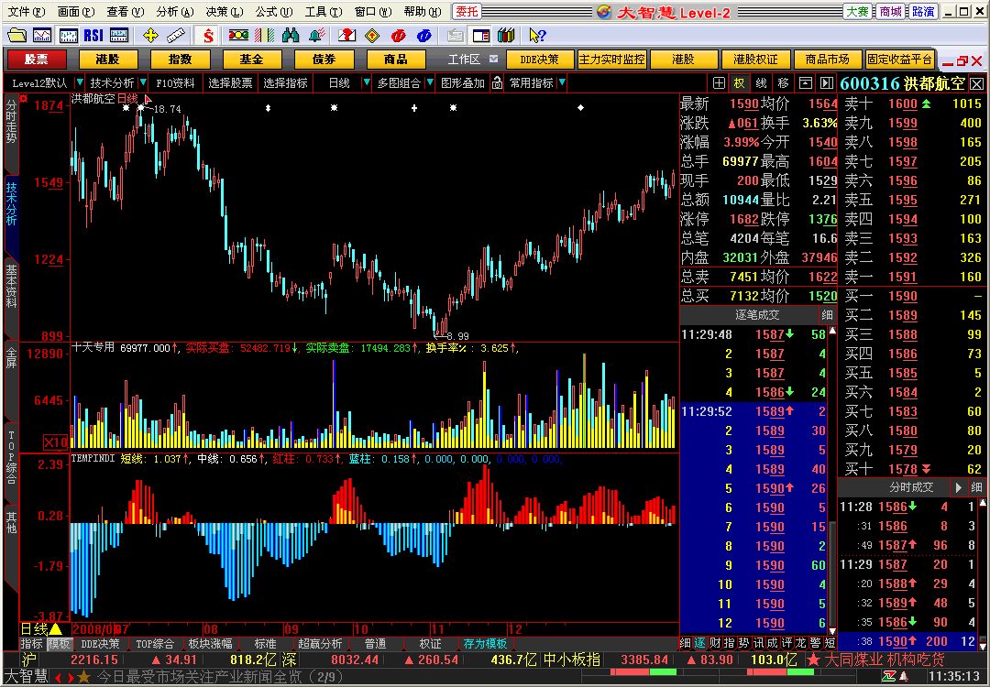Open the 公式(U) menu
Image resolution: width=990 pixels, height=687 pixels.
[x=274, y=11]
